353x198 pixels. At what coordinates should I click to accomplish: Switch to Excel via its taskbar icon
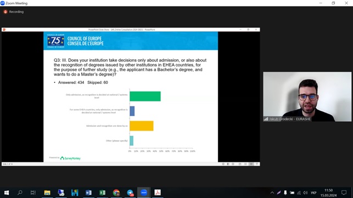pos(103,193)
